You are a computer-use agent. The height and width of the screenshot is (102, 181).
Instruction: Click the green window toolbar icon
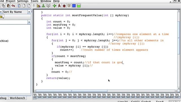pyautogui.click(x=79, y=6)
